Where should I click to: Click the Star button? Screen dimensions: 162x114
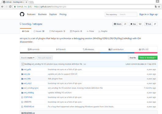tap(133, 24)
